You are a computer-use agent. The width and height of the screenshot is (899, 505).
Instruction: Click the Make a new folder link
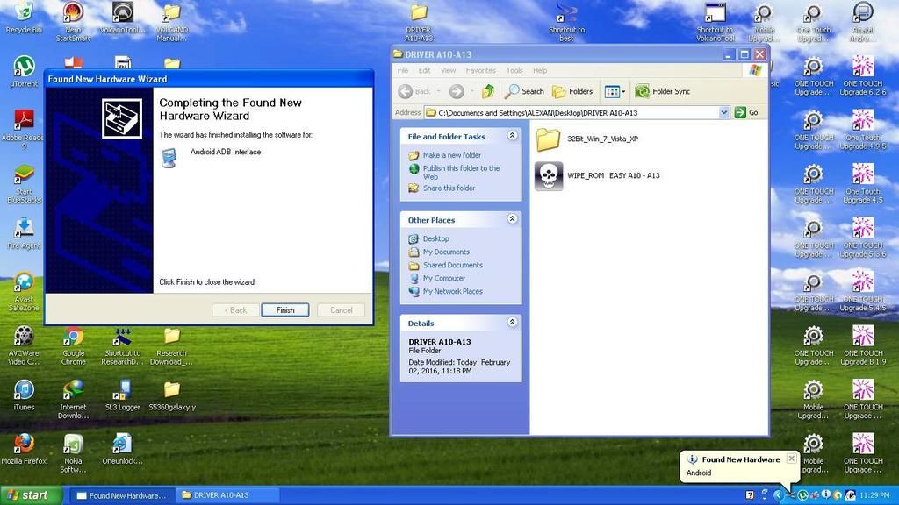point(451,155)
